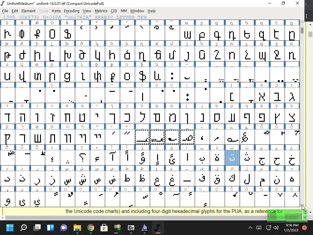The height and width of the screenshot is (235, 313).
Task: Open the View menu
Action: (x=87, y=11)
